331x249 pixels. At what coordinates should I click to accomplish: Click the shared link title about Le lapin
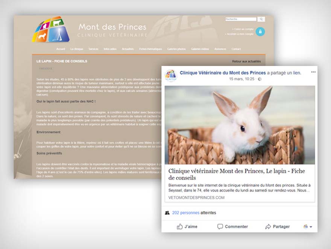point(237,174)
